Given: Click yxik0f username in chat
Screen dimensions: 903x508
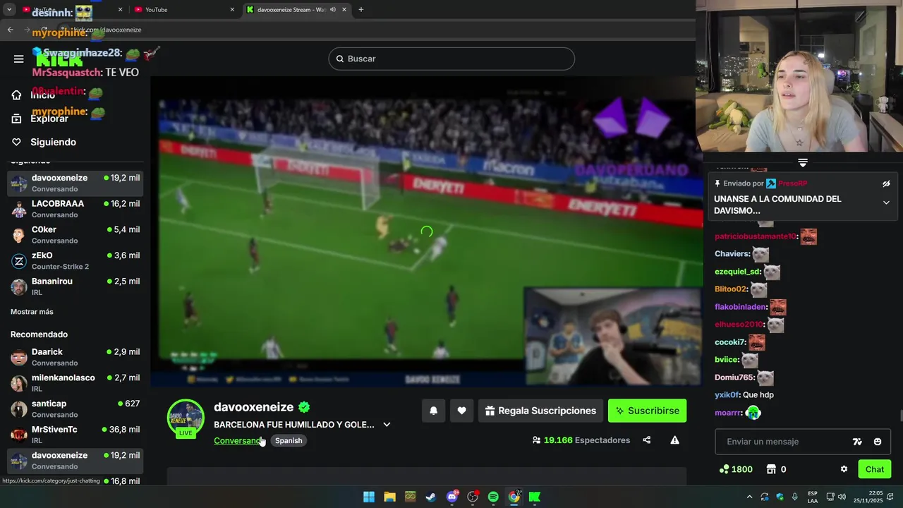Looking at the screenshot, I should pos(727,395).
